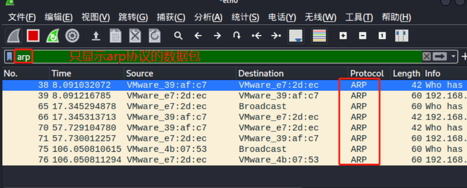467x188 pixels.
Task: Open the 编辑(E) menu
Action: point(59,17)
